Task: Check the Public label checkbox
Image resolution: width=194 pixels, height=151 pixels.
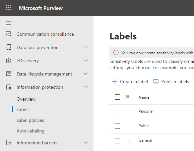Action: click(x=117, y=126)
